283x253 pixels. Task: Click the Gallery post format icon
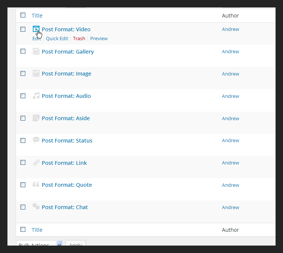pos(36,51)
